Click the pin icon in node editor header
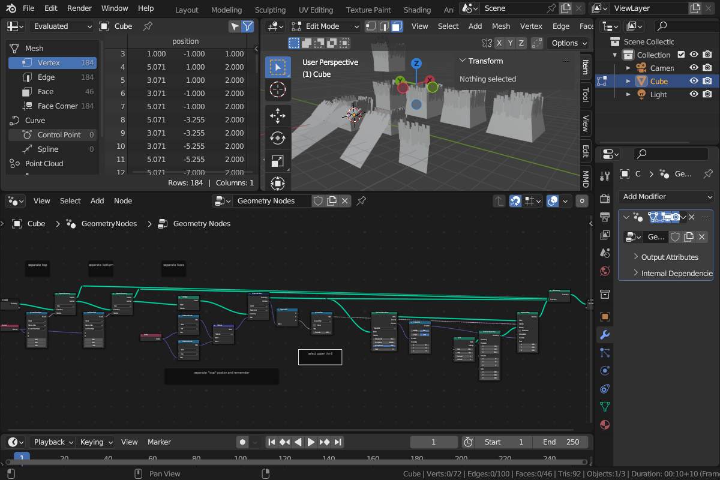The image size is (720, 480). tap(362, 201)
